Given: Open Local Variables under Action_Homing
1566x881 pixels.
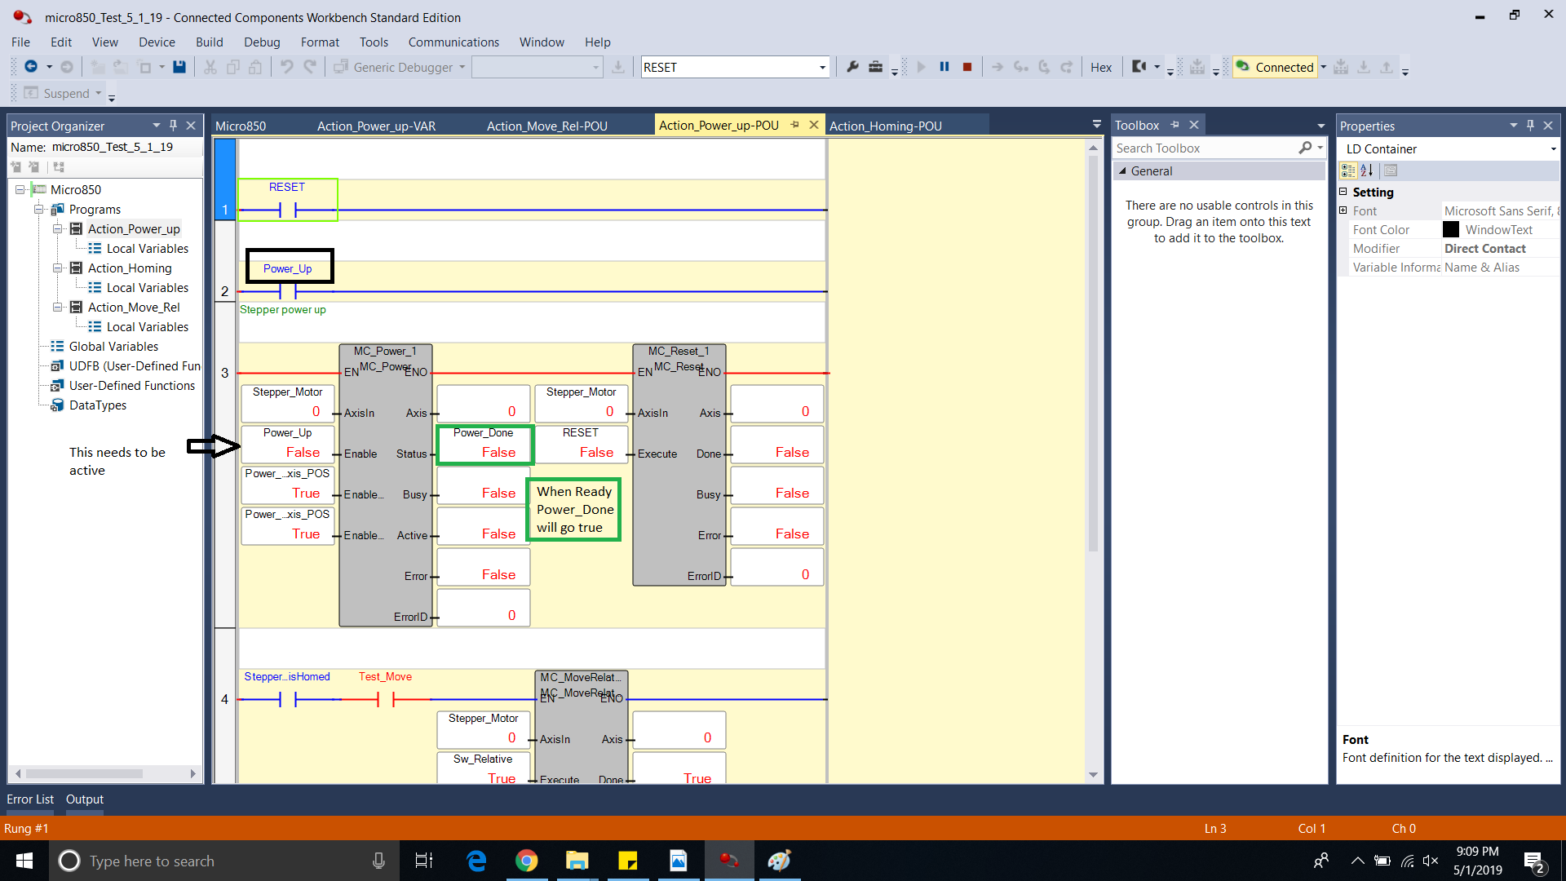Looking at the screenshot, I should point(147,288).
